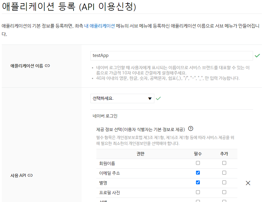
Task: Click the 회원이름 row label
Action: pyautogui.click(x=107, y=163)
